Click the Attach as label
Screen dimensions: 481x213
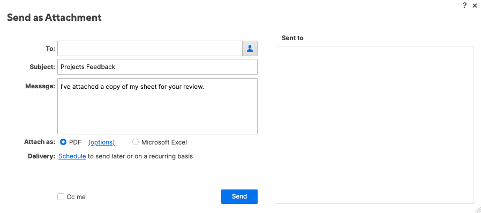coord(40,142)
